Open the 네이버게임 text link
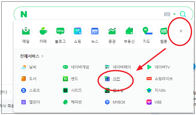Viewport: 196px width, 115px height. (x=80, y=67)
